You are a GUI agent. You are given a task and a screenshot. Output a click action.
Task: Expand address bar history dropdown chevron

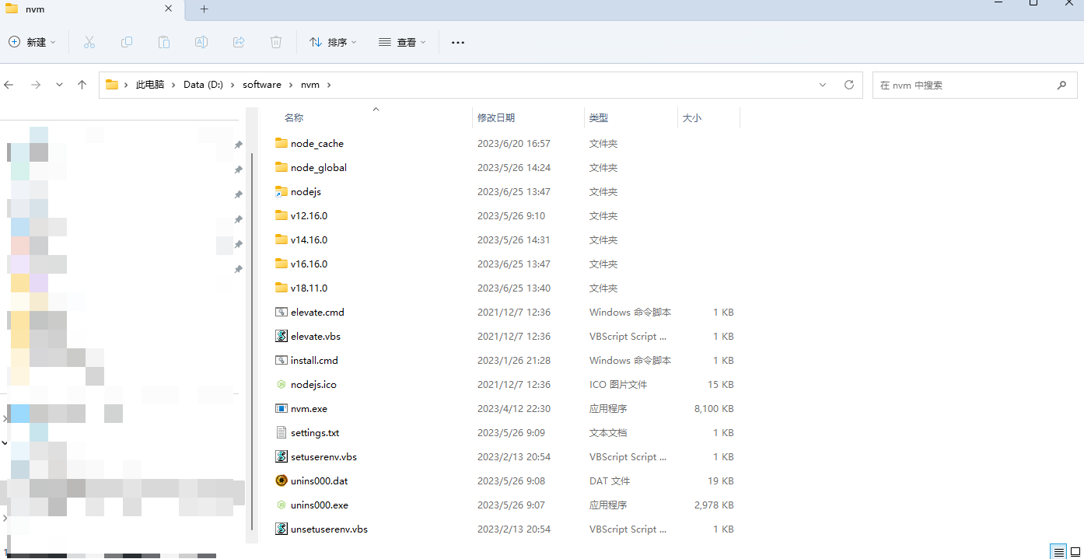coord(823,85)
